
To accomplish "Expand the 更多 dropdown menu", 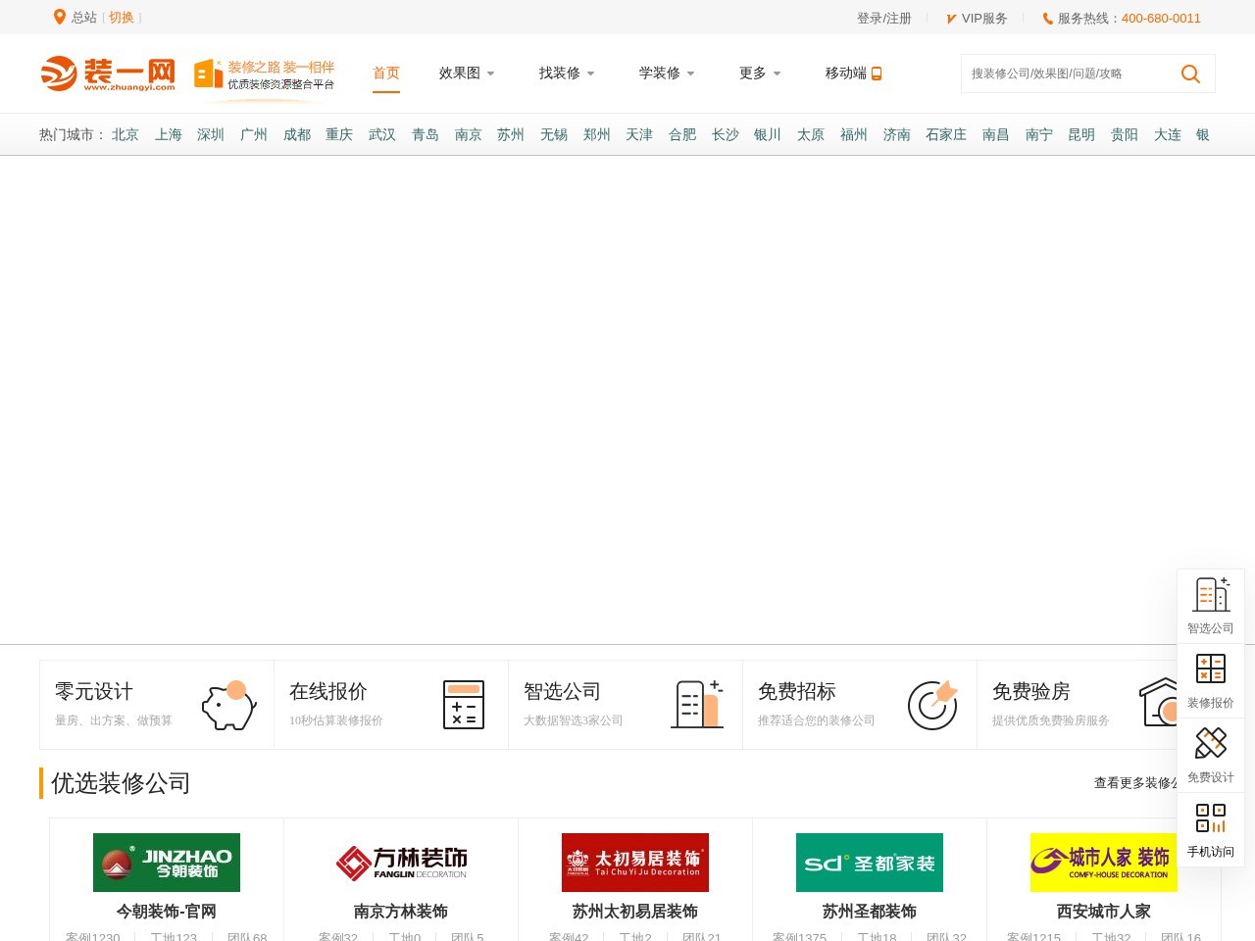I will (x=760, y=74).
